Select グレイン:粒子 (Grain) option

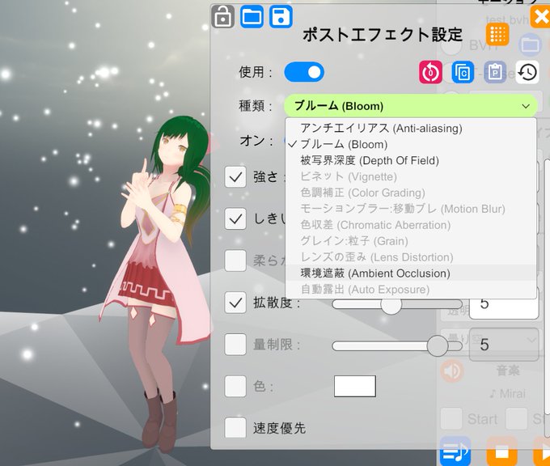tap(411, 241)
